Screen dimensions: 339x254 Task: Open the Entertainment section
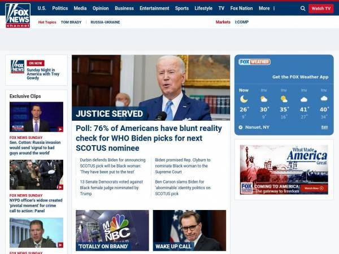coord(154,8)
